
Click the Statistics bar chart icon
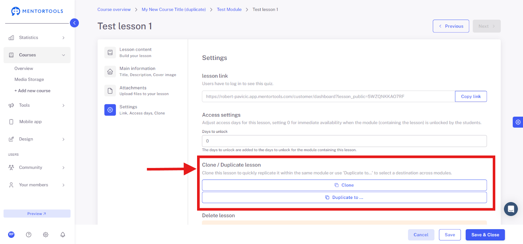[11, 38]
